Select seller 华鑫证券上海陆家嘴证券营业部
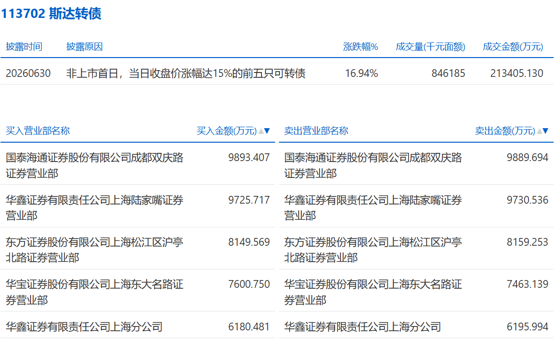The width and height of the screenshot is (557, 341). click(x=373, y=208)
